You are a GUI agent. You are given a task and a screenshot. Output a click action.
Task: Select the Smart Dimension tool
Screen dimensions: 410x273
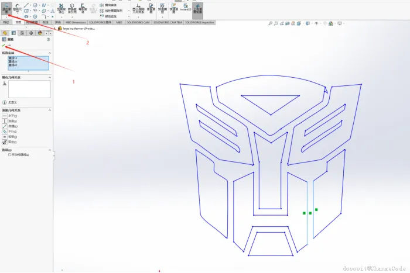17,8
